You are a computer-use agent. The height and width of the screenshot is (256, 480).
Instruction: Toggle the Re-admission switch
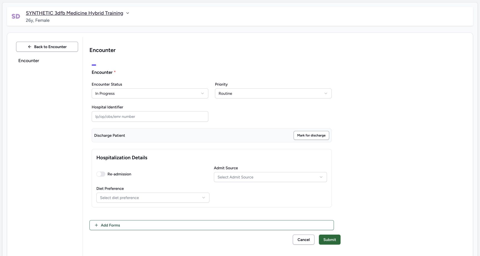click(x=101, y=174)
